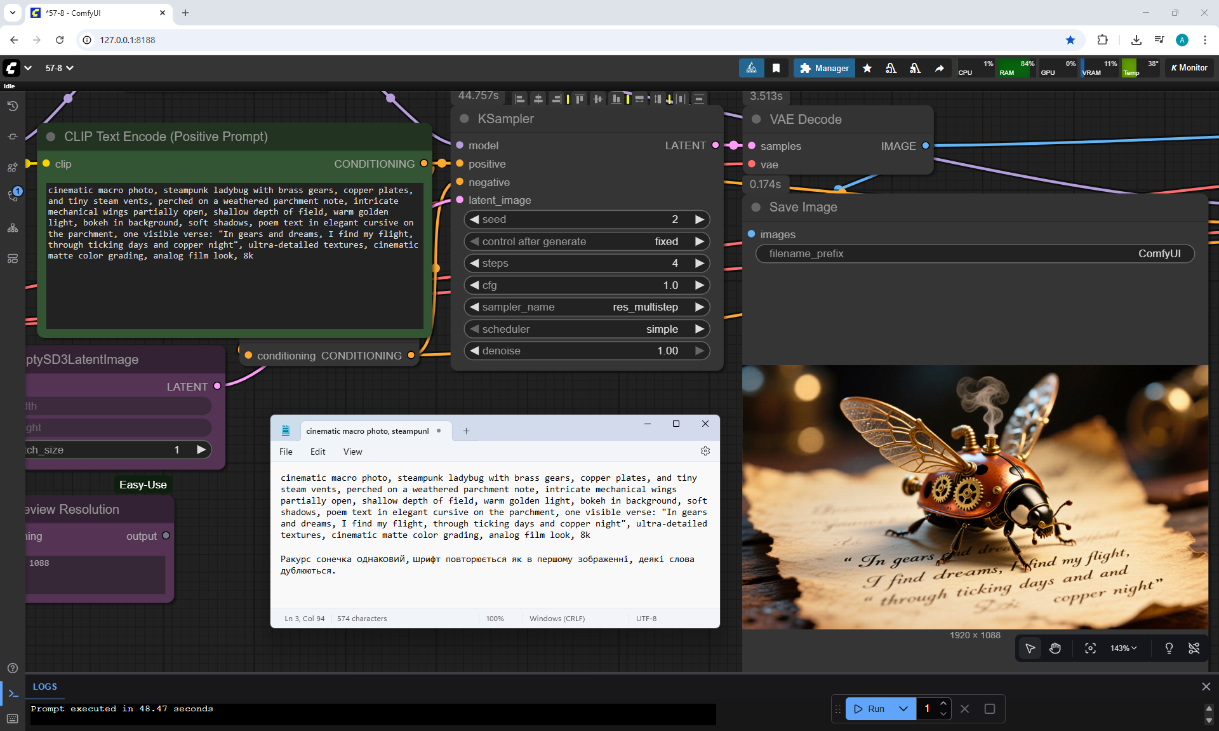Image resolution: width=1219 pixels, height=731 pixels.
Task: Click the Run button
Action: pyautogui.click(x=870, y=709)
